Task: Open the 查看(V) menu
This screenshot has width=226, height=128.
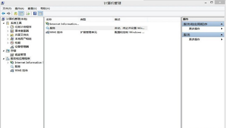Action: (32, 8)
